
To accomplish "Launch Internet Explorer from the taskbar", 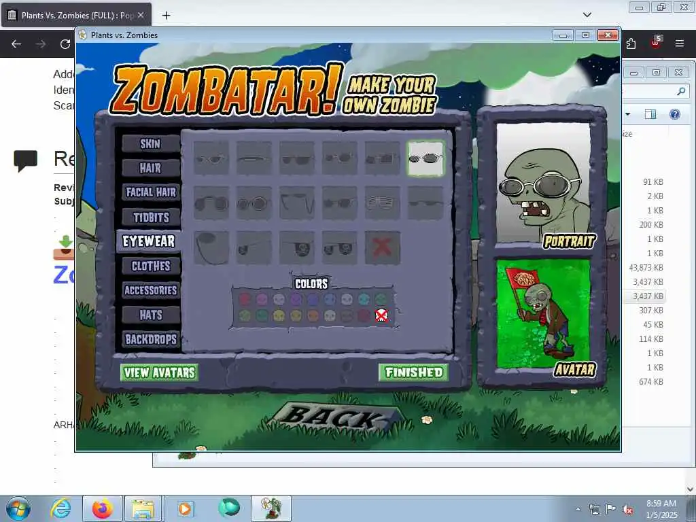I will pyautogui.click(x=60, y=508).
